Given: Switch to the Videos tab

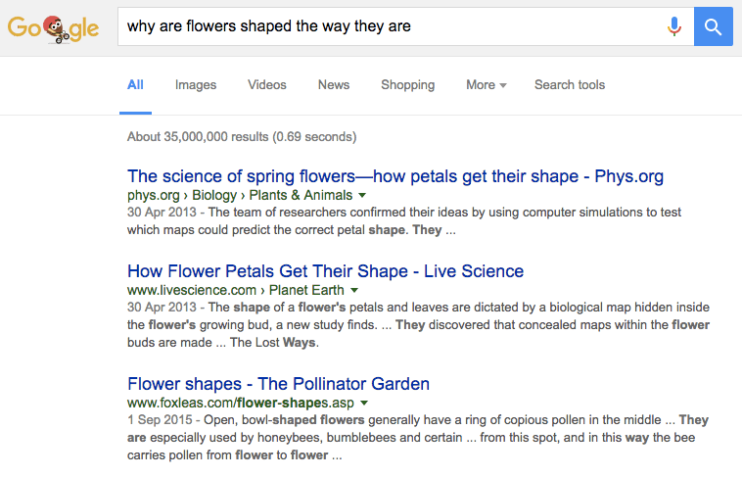Looking at the screenshot, I should pyautogui.click(x=267, y=85).
